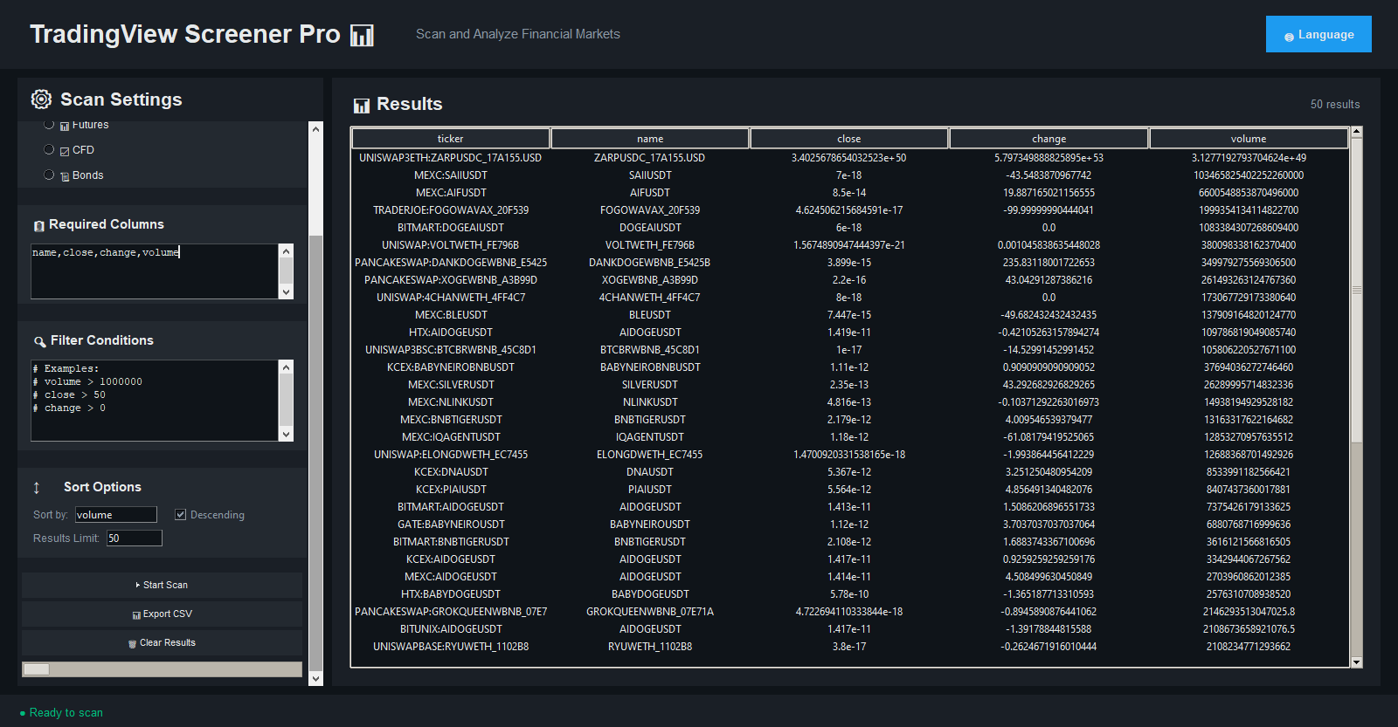Click the horizontal slider below Clear Results
Viewport: 1398px width, 727px height.
162,669
